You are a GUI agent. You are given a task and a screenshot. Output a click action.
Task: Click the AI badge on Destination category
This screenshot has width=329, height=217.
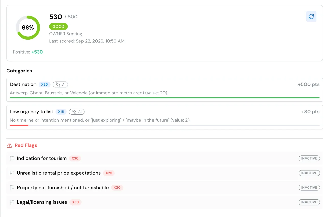pos(61,84)
